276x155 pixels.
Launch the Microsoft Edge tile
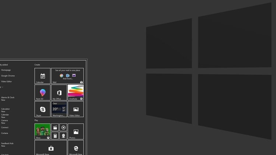(76, 148)
